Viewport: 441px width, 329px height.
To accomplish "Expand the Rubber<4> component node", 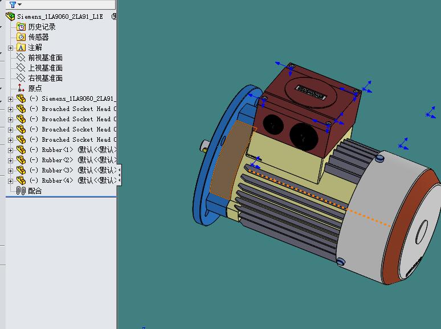I will click(10, 181).
